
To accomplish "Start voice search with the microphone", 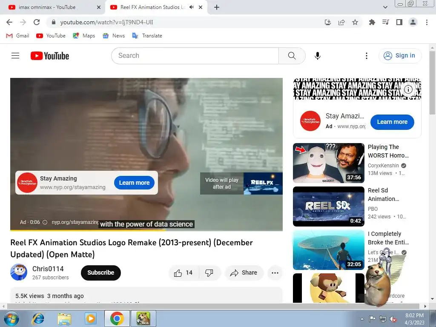I will (x=318, y=56).
